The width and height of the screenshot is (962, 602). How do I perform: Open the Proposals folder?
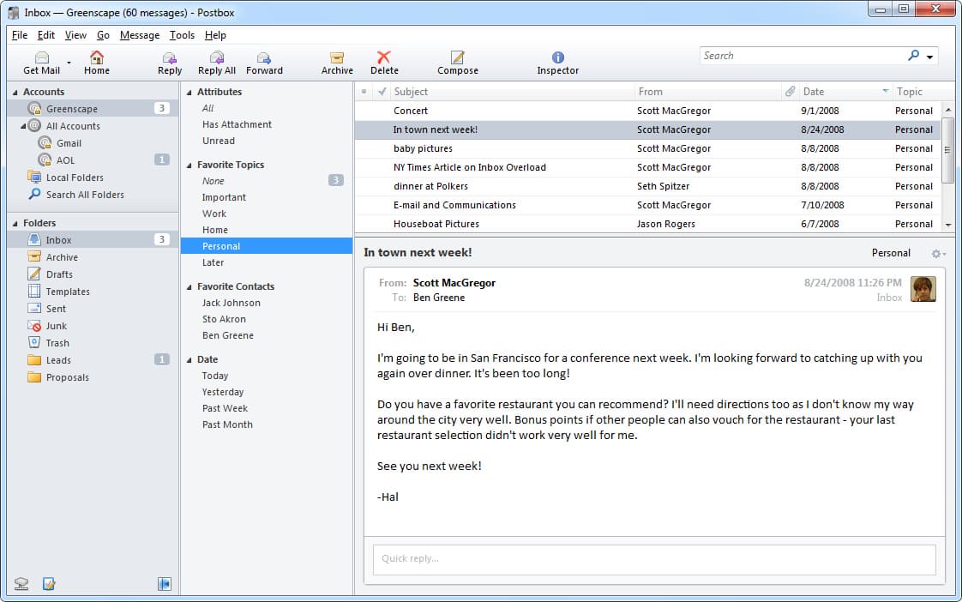(x=92, y=377)
